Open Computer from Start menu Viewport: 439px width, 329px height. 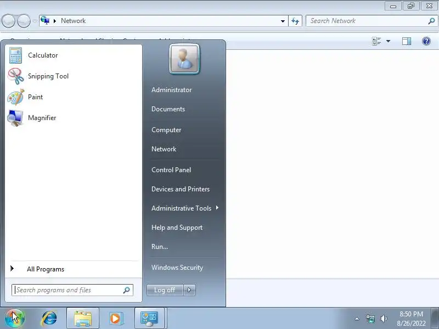click(166, 130)
